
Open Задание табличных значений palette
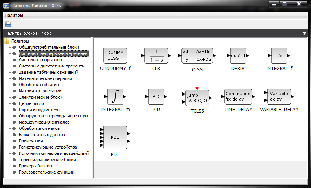click(48, 72)
